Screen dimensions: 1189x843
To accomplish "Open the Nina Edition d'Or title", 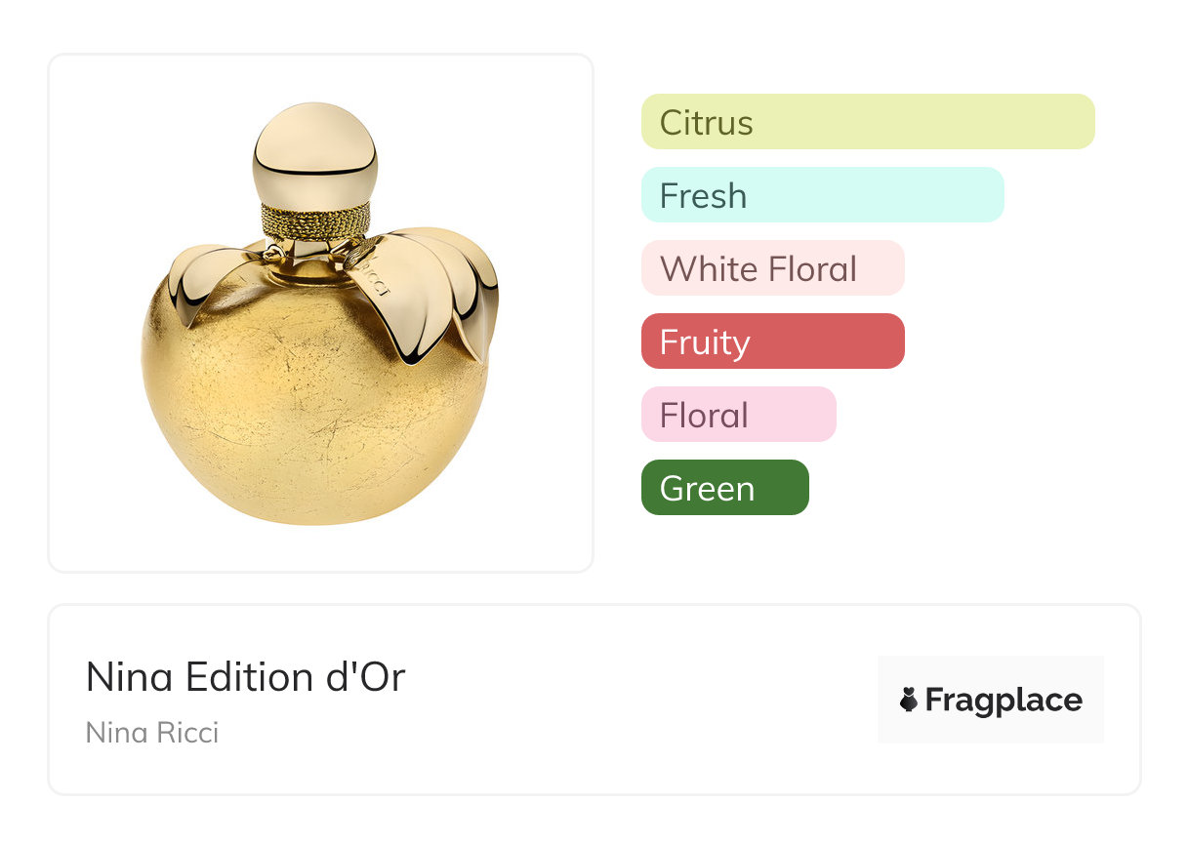I will (x=245, y=677).
